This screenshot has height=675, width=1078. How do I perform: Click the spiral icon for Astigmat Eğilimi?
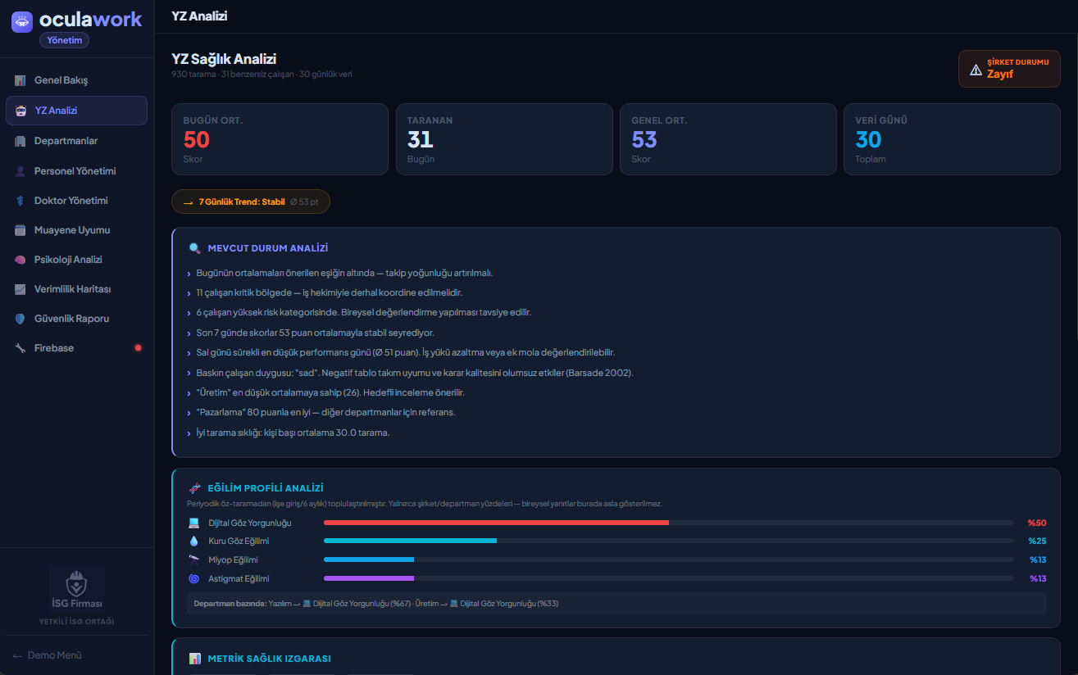point(193,578)
